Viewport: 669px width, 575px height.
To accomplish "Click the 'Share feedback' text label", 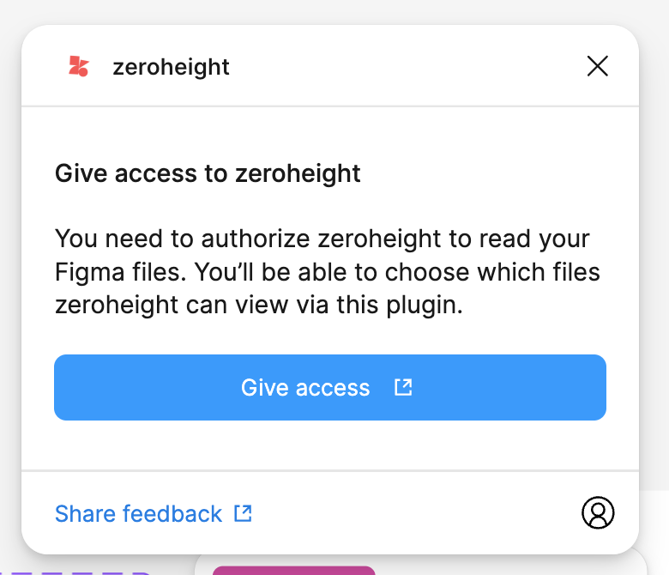I will coord(138,514).
